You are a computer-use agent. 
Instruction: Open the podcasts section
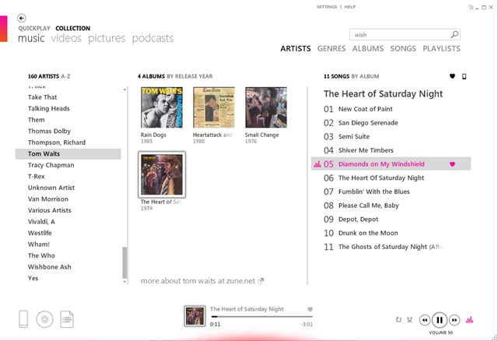click(153, 38)
